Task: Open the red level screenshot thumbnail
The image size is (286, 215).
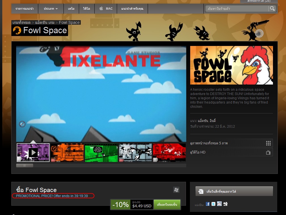Action: pos(170,153)
